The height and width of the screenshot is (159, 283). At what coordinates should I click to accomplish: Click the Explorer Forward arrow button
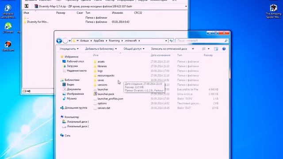pyautogui.click(x=65, y=41)
